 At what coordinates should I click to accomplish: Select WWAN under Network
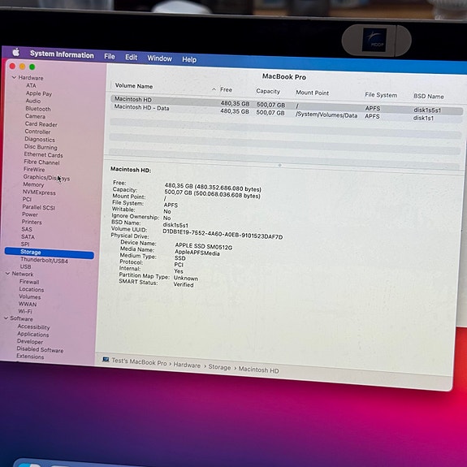coord(28,304)
